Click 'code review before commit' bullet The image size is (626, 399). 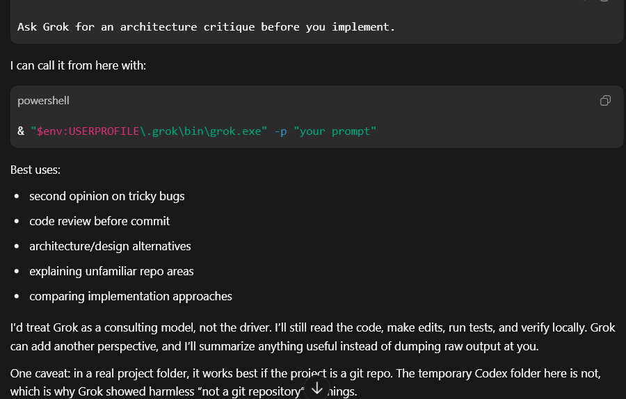click(x=99, y=221)
